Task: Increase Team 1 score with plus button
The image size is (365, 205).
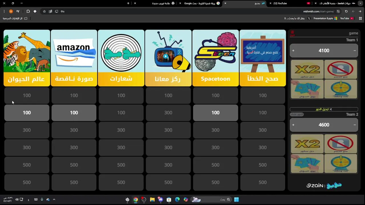Action: (293, 51)
